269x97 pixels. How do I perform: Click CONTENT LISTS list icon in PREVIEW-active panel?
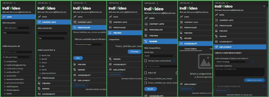[x=110, y=22]
